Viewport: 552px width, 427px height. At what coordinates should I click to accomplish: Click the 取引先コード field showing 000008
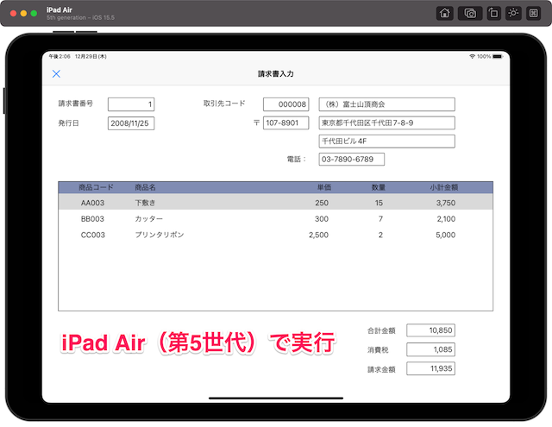click(285, 104)
